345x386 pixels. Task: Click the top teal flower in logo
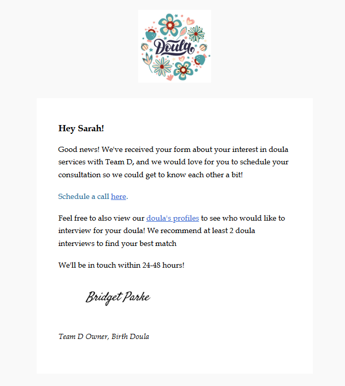coord(170,25)
